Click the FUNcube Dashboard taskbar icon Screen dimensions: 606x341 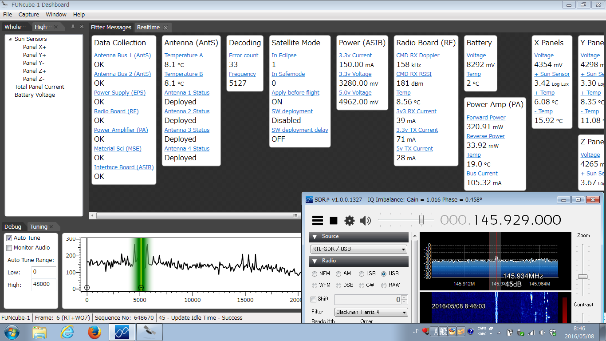coord(149,332)
